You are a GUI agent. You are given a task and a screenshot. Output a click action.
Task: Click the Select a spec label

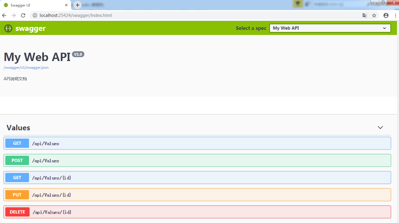[251, 28]
